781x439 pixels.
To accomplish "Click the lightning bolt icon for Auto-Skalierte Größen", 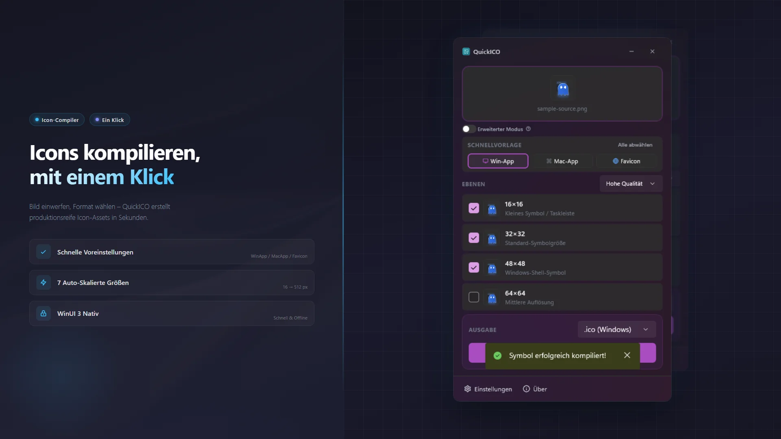I will coord(44,283).
